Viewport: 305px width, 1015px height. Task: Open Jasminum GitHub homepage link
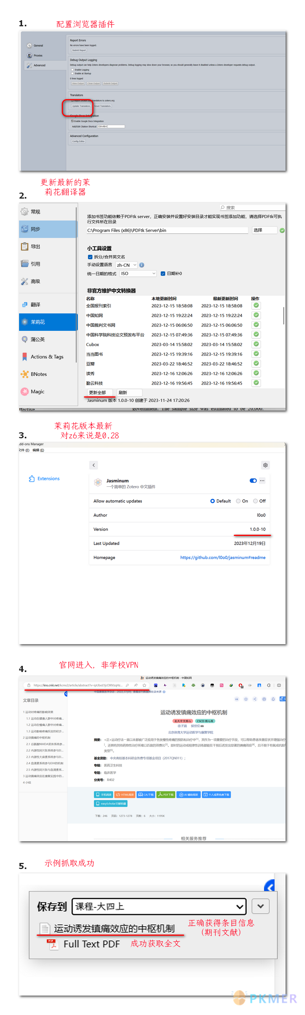223,558
